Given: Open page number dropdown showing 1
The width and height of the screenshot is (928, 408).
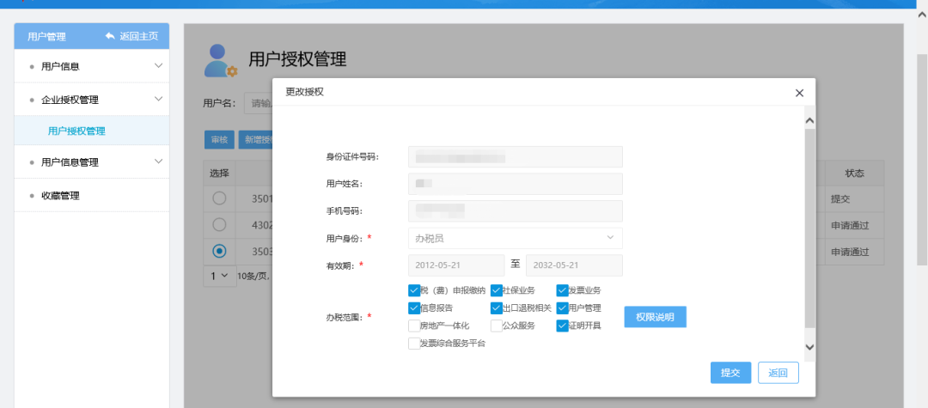Looking at the screenshot, I should coord(219,276).
